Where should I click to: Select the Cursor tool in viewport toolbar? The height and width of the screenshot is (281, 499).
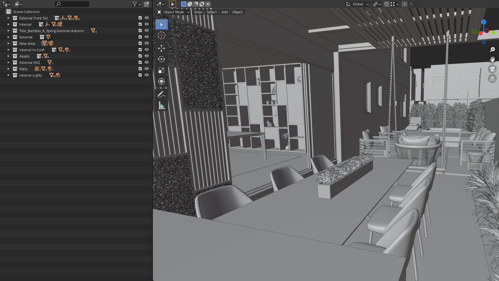point(161,36)
